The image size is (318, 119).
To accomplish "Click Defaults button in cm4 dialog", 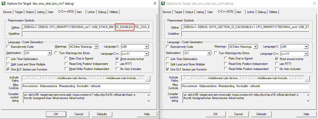I will [x=261, y=114].
